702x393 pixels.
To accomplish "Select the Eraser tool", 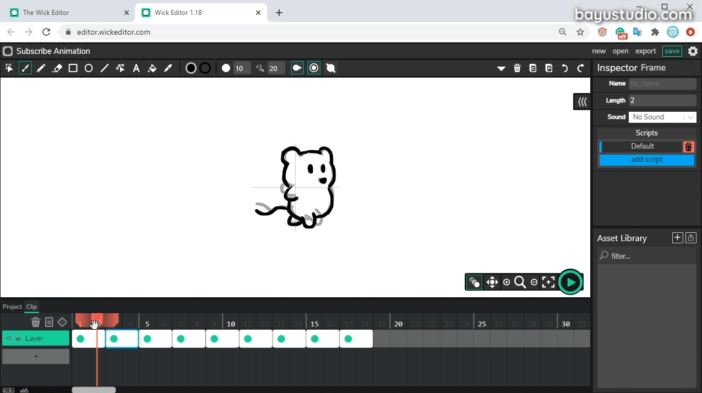I will pyautogui.click(x=57, y=68).
